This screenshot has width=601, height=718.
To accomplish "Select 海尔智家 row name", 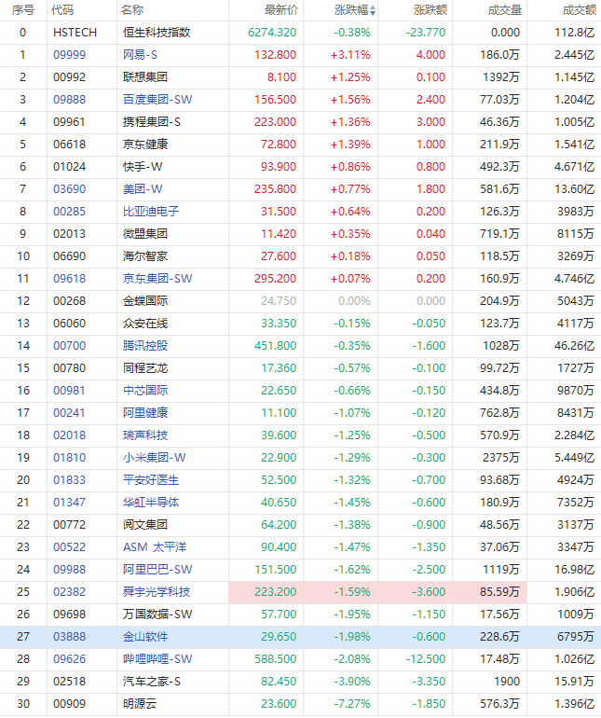I will coord(145,256).
